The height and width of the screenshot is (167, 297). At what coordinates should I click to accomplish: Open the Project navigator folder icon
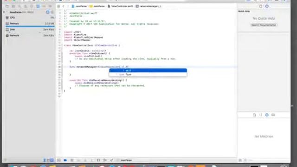click(7, 6)
